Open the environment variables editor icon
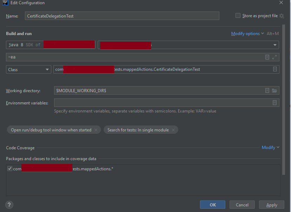Viewport: 291px width, 212px height. pos(275,103)
